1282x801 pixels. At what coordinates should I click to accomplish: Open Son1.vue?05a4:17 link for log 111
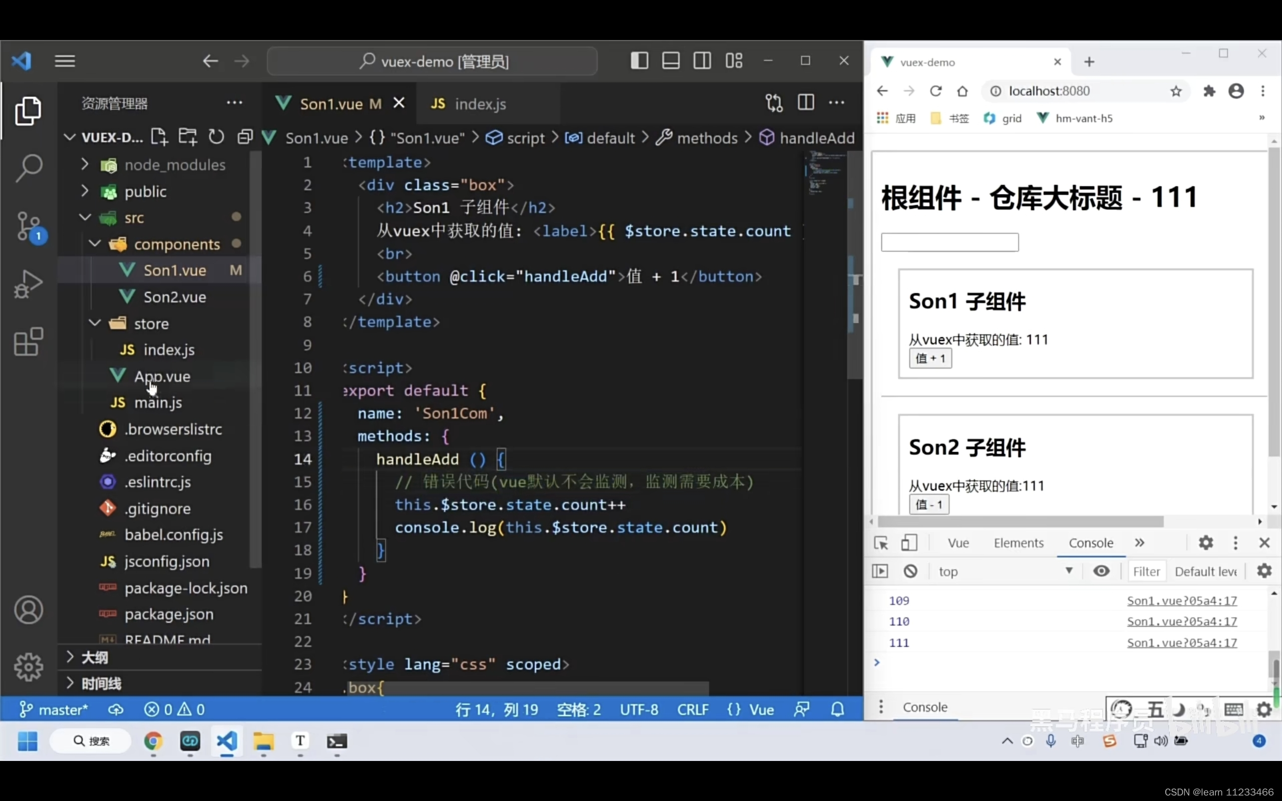click(1181, 643)
